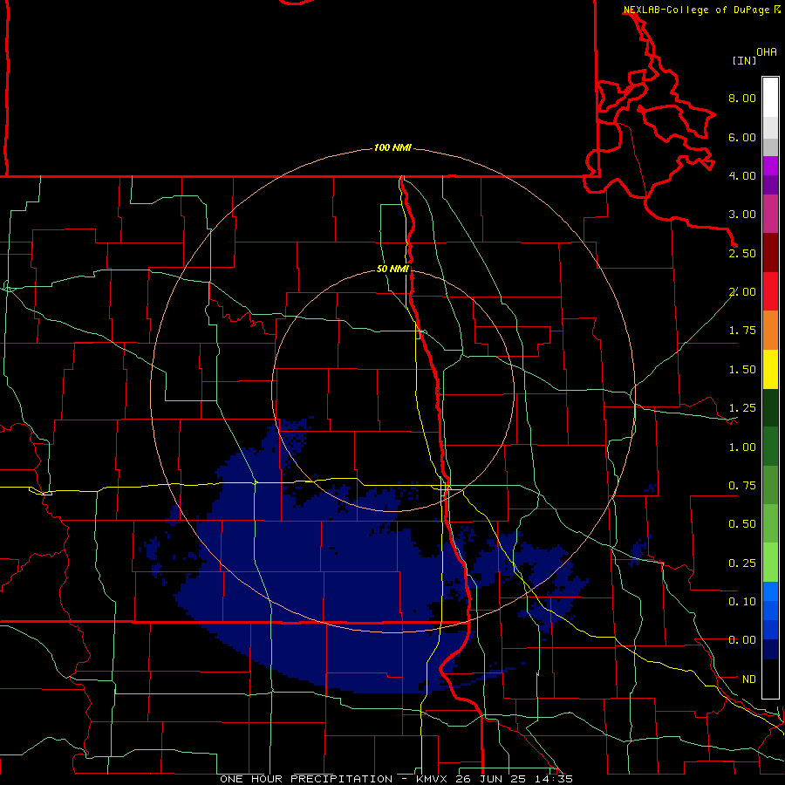
Task: Select the 1.25 legend value
Action: pyautogui.click(x=742, y=408)
